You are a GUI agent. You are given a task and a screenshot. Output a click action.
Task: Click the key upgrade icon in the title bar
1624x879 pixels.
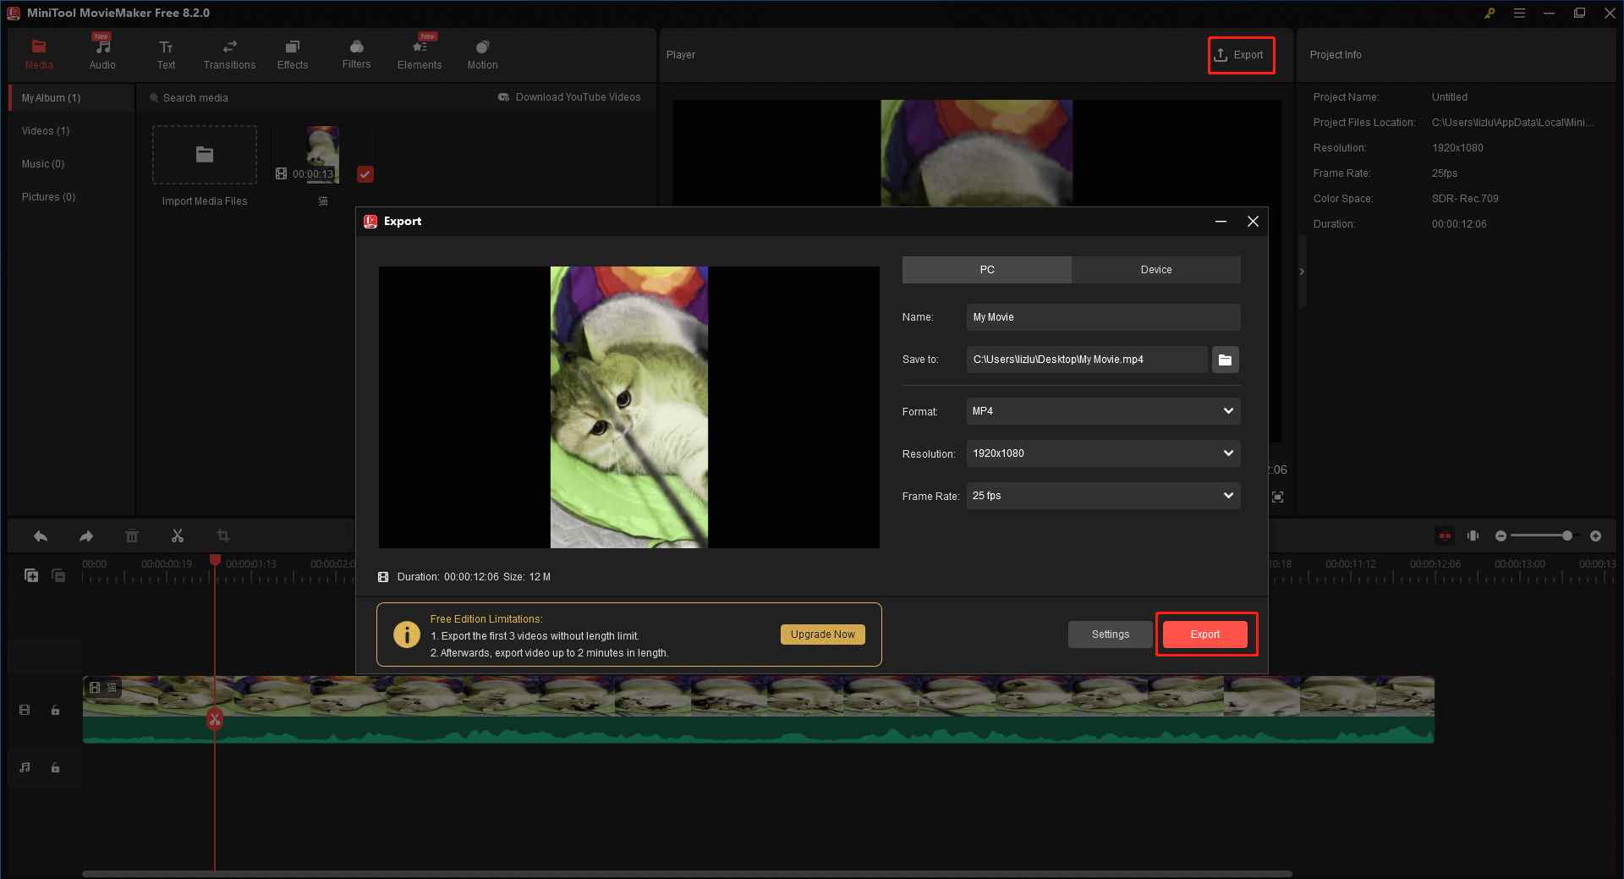point(1490,13)
